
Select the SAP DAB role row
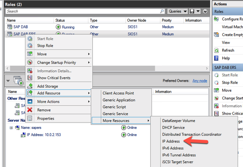tap(107, 27)
